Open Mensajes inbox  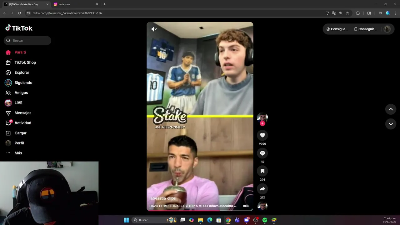(x=18, y=113)
